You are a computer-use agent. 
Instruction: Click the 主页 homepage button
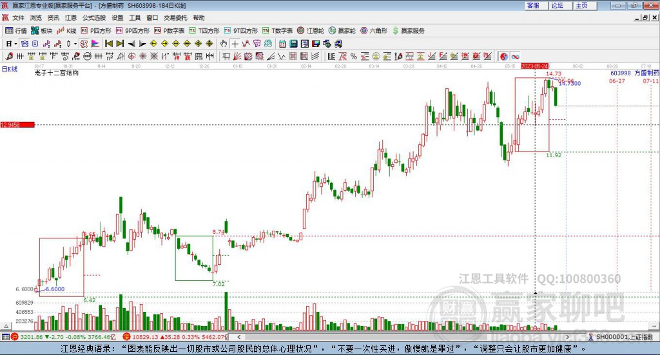pyautogui.click(x=585, y=5)
